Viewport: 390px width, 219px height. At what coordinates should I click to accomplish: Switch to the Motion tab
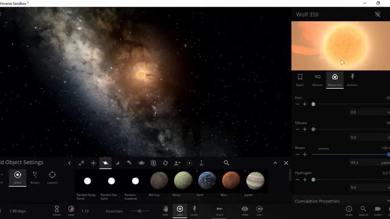click(317, 80)
